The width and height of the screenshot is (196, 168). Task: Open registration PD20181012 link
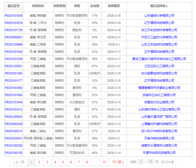[x=14, y=109]
